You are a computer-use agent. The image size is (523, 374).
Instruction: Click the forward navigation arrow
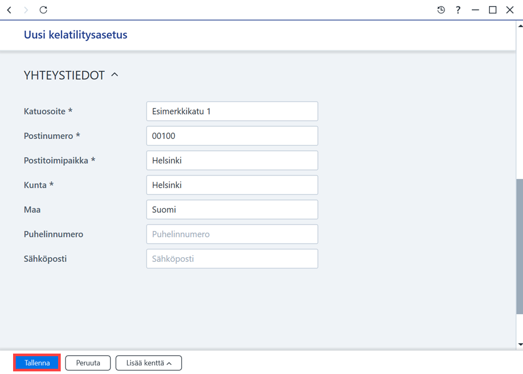[x=26, y=10]
